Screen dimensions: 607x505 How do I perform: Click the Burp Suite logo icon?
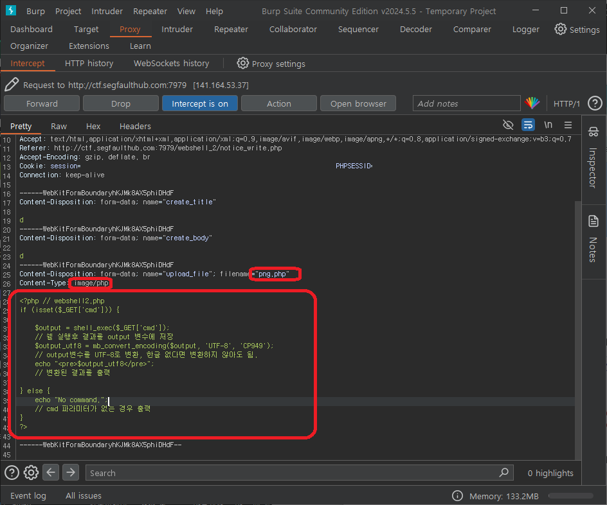coord(11,10)
